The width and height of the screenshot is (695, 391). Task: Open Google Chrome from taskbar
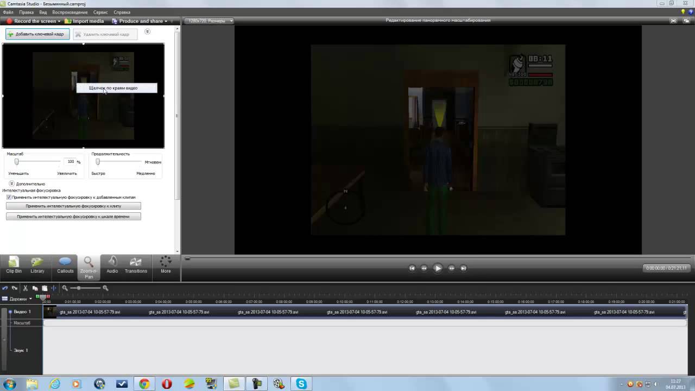tap(144, 384)
